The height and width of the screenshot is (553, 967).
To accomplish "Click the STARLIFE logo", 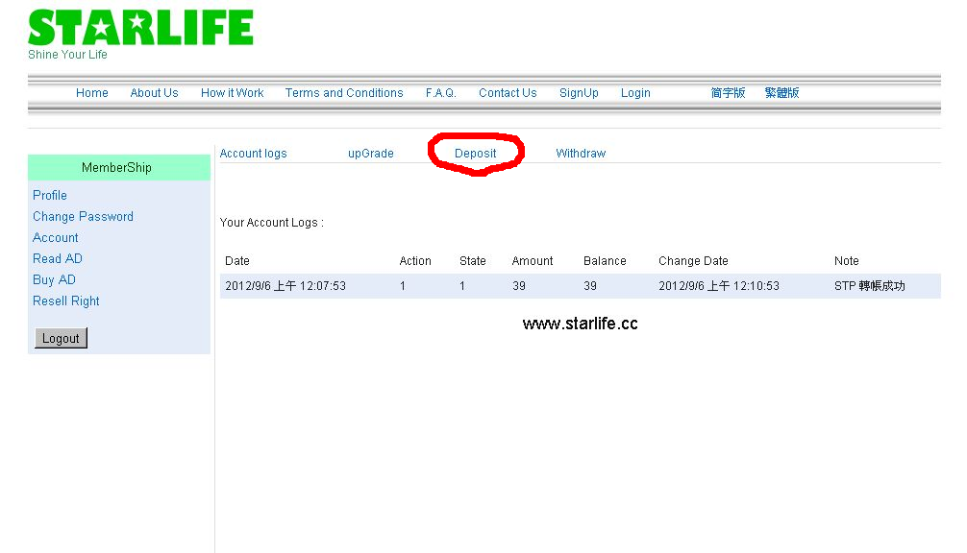I will pyautogui.click(x=140, y=28).
